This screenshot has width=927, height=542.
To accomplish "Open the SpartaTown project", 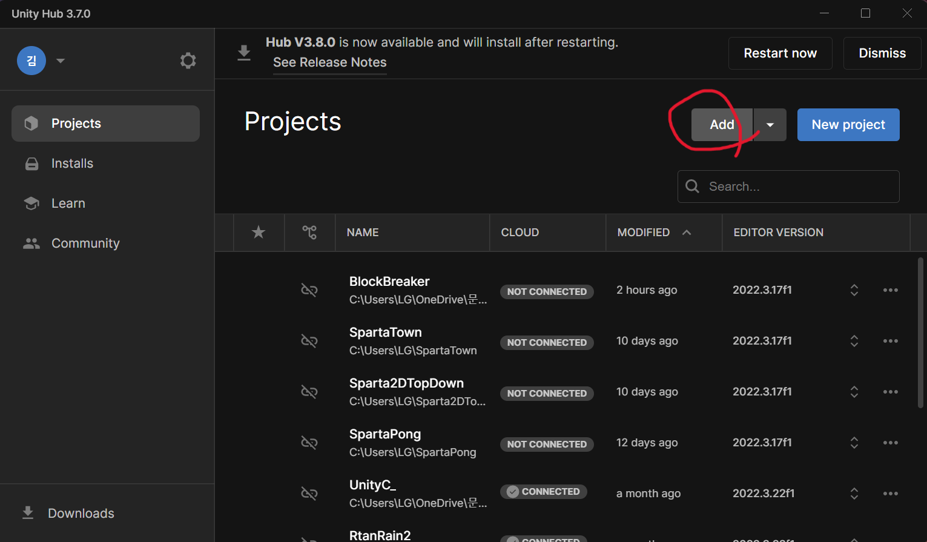I will click(x=386, y=332).
